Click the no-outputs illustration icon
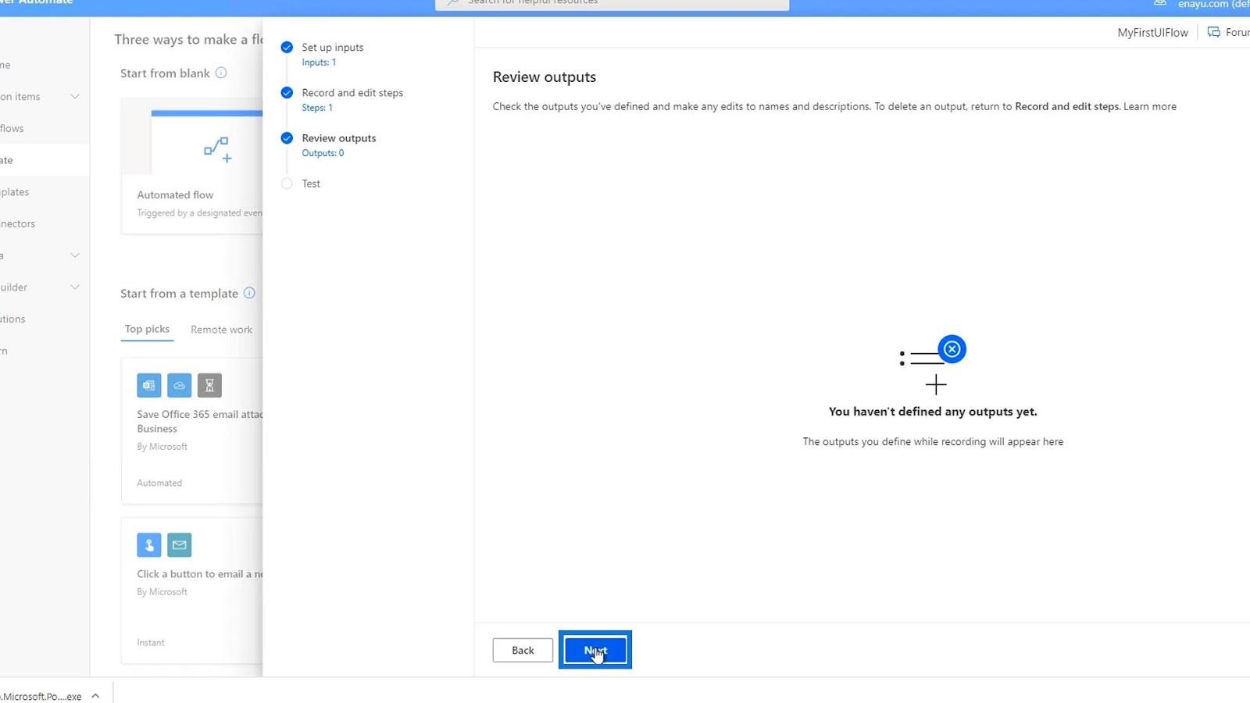Viewport: 1250px width, 703px height. pyautogui.click(x=933, y=365)
